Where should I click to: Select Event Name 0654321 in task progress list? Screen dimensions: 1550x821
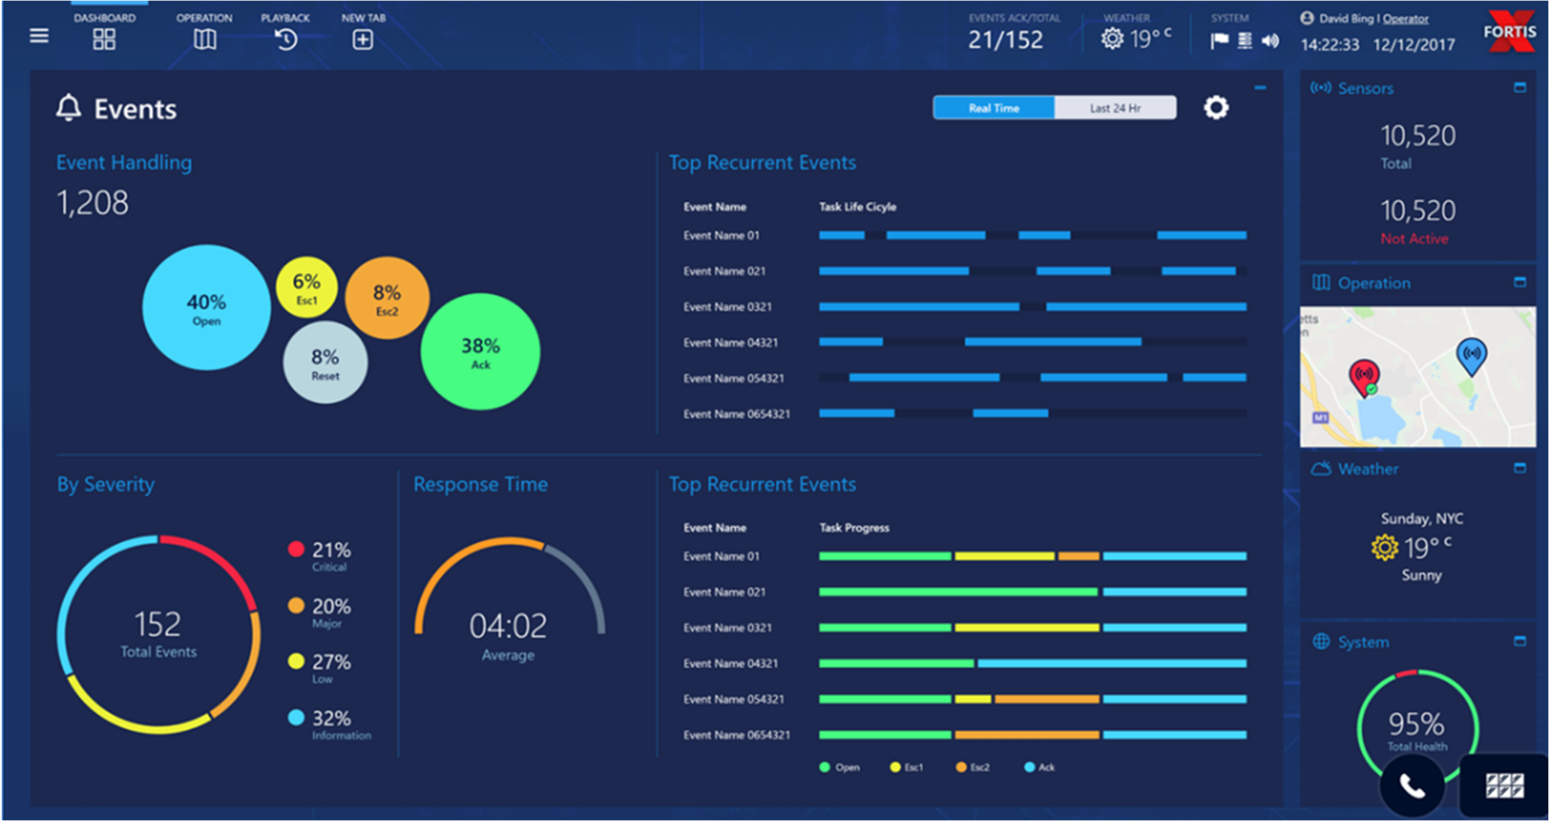pos(737,735)
